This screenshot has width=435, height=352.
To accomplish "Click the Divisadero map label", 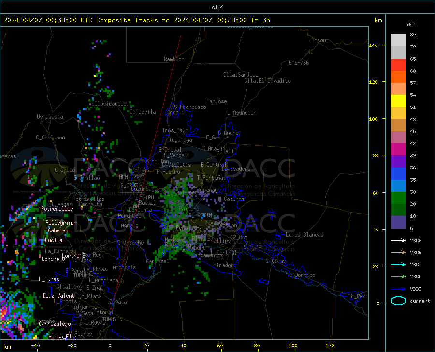I will tap(236, 169).
